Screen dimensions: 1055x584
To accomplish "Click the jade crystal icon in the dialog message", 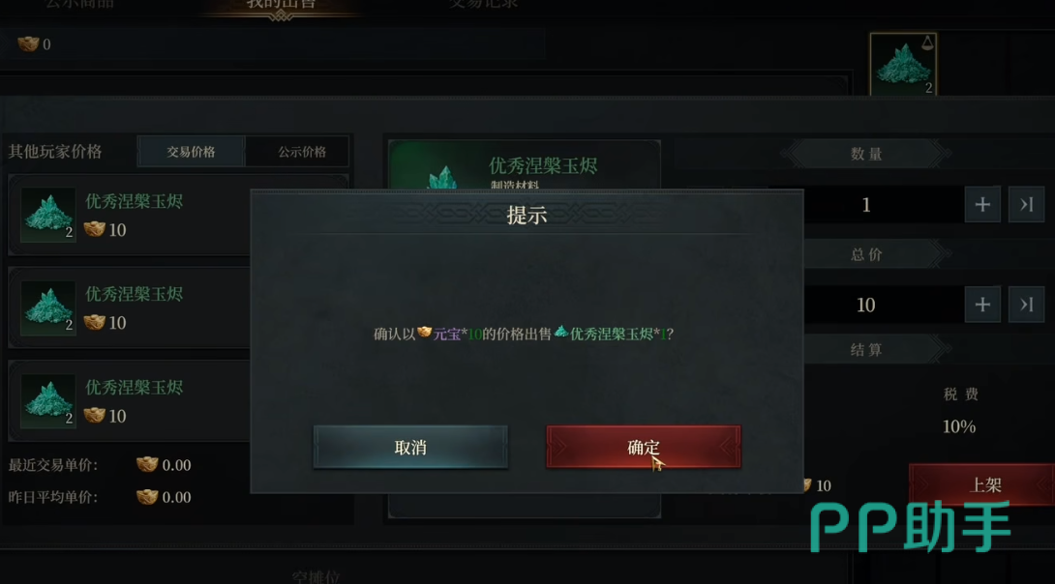I will pos(561,332).
